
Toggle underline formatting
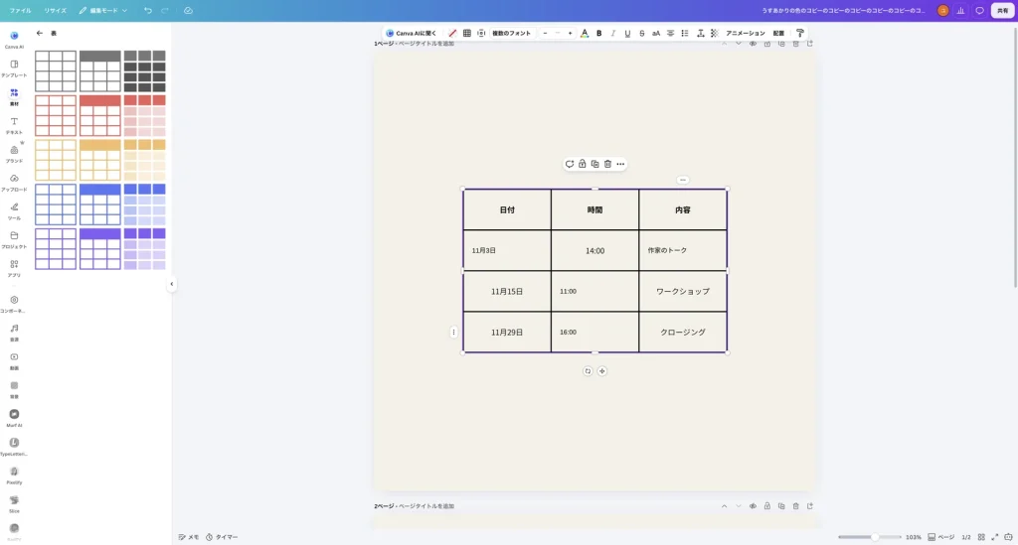[627, 33]
